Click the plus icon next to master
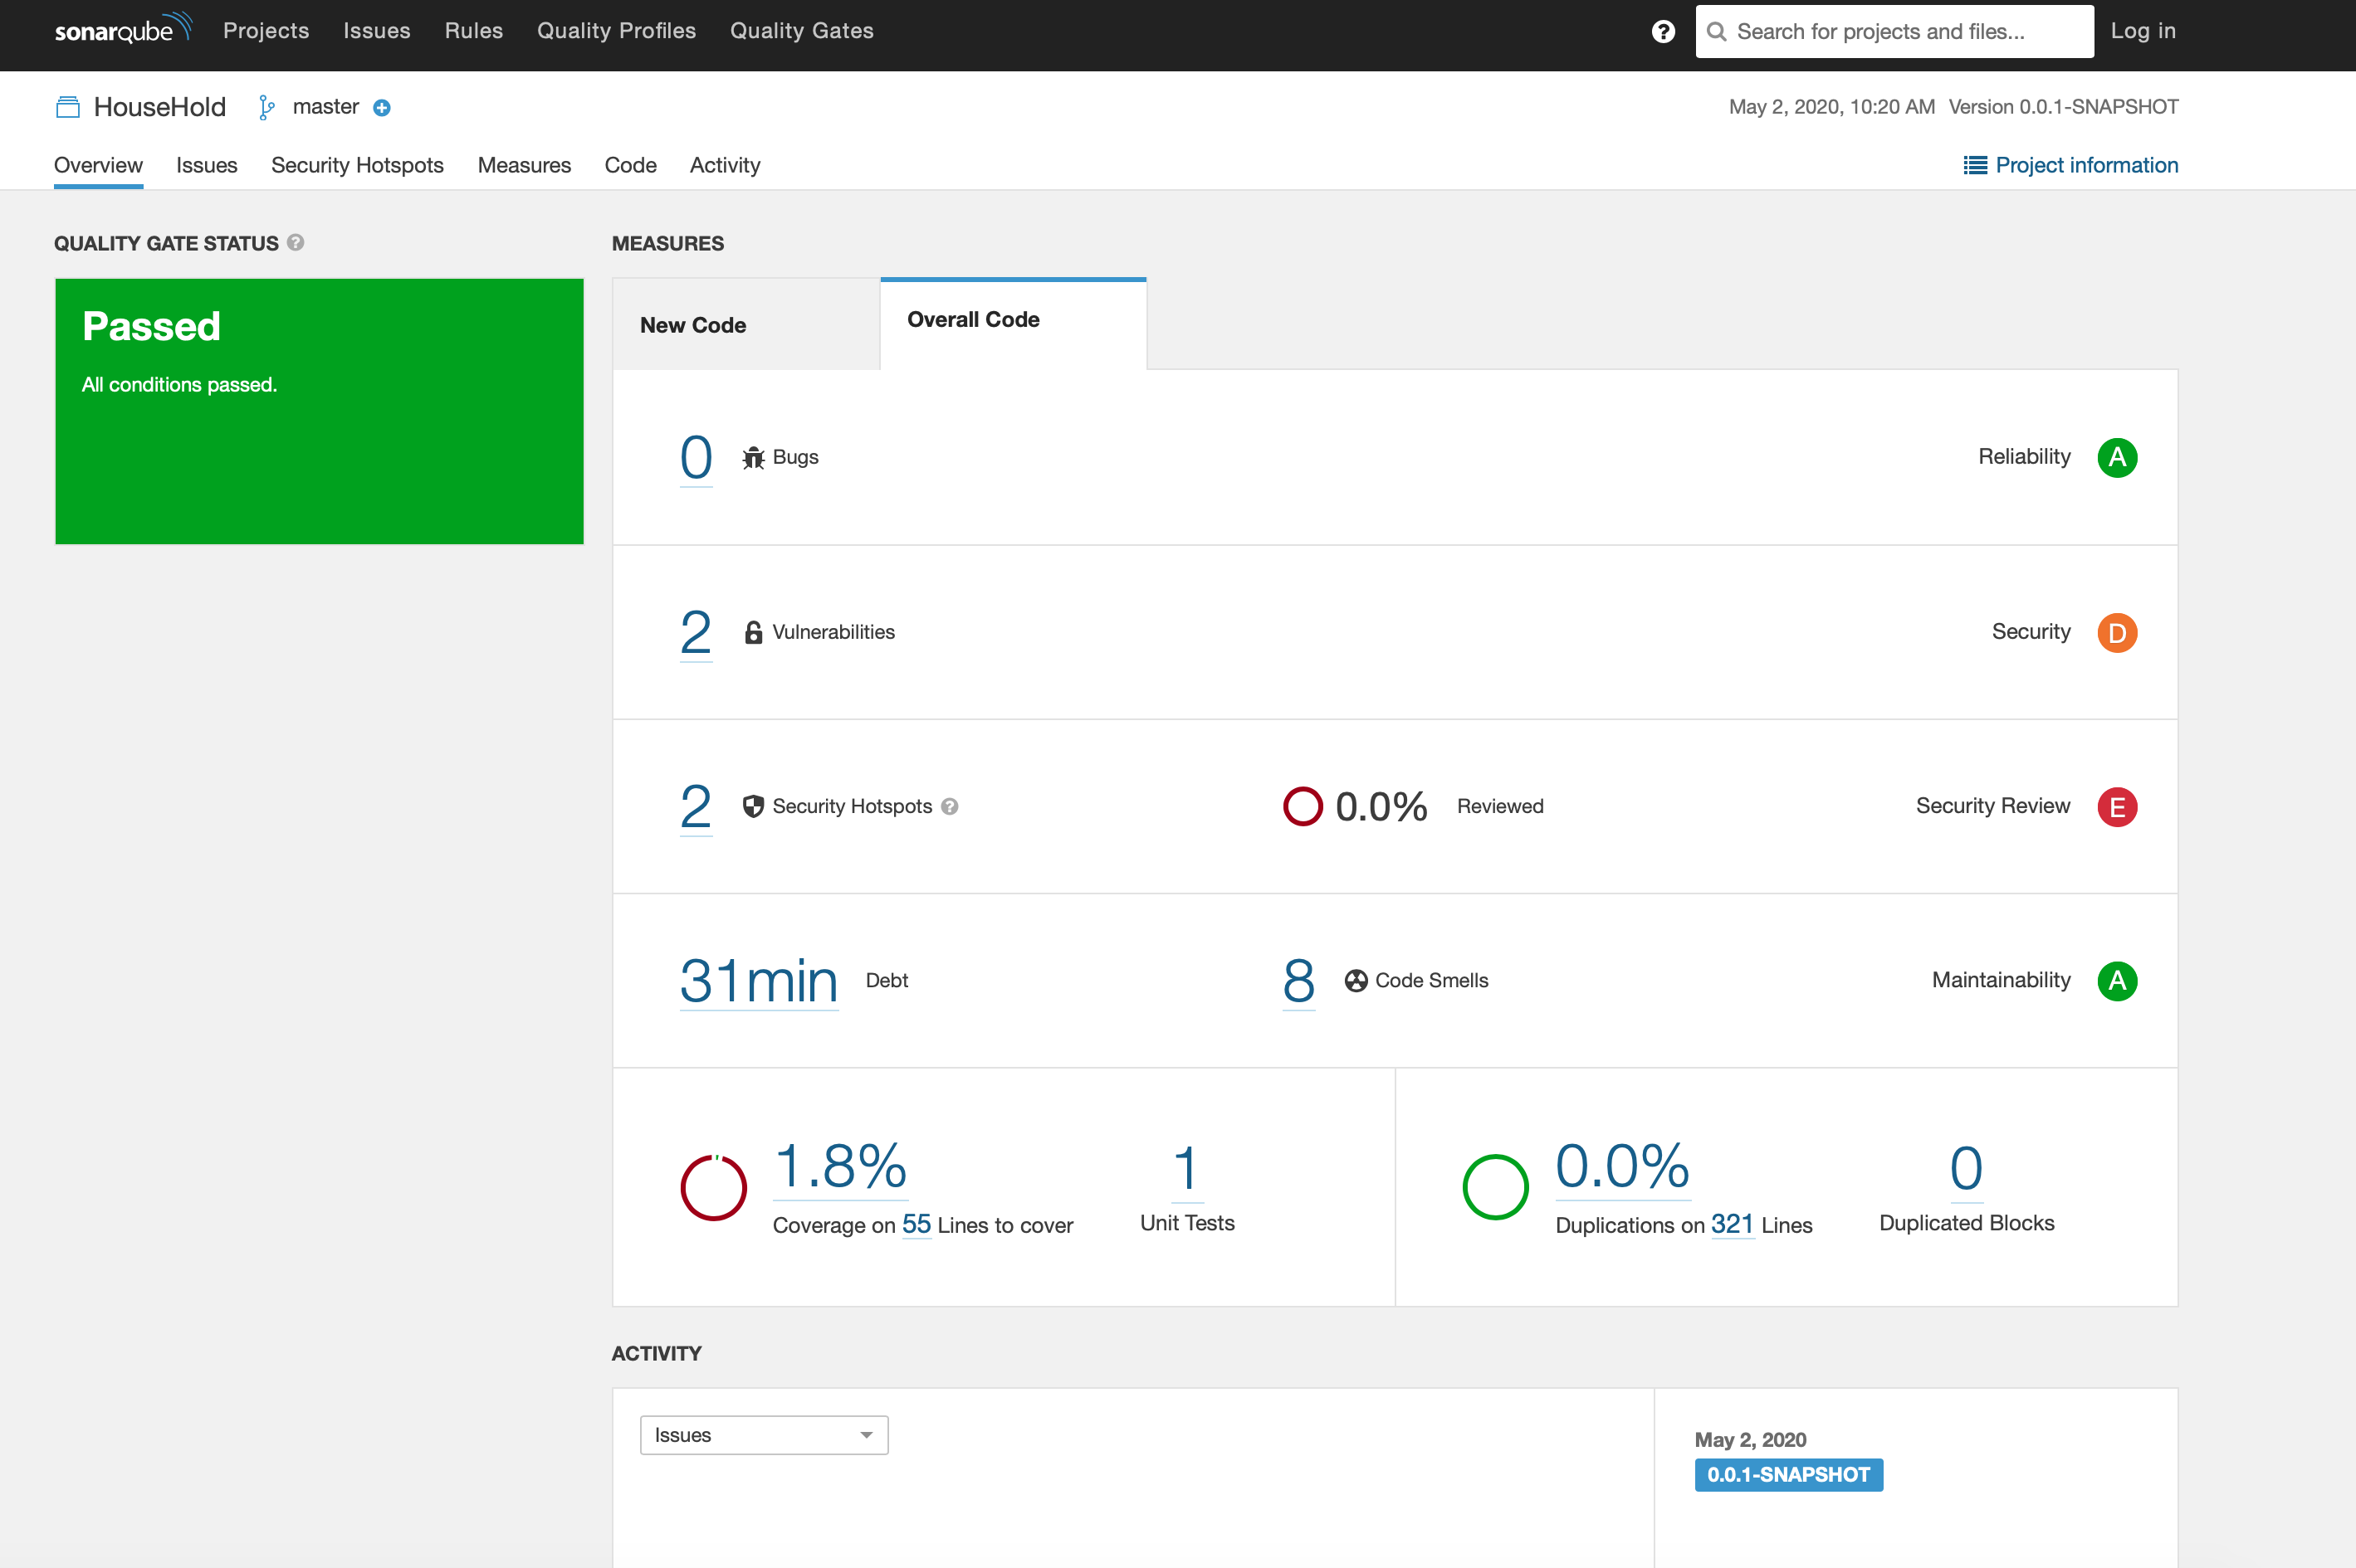Viewport: 2356px width, 1568px height. tap(381, 108)
